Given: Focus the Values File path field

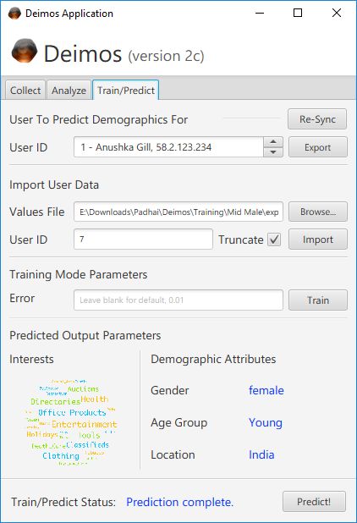Looking at the screenshot, I should (178, 212).
